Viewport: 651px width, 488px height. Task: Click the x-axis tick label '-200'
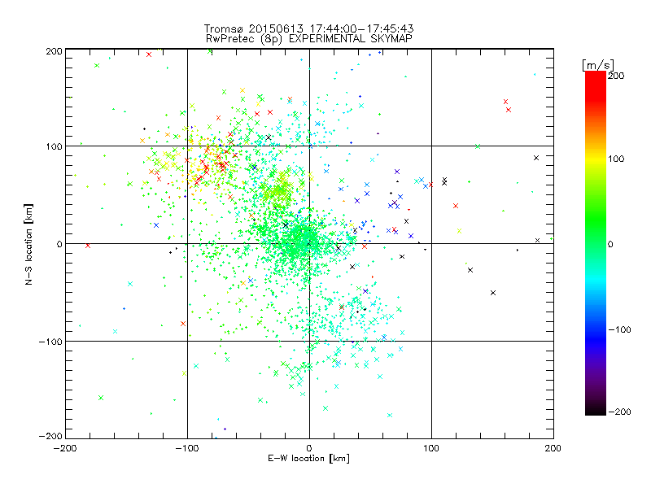(65, 448)
